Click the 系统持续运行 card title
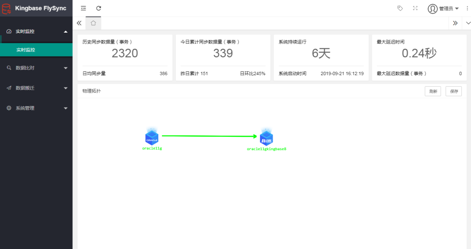The image size is (471, 249). (293, 42)
